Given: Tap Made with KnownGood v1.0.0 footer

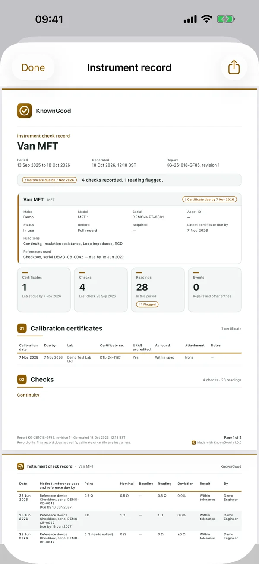Looking at the screenshot, I should pyautogui.click(x=217, y=442).
